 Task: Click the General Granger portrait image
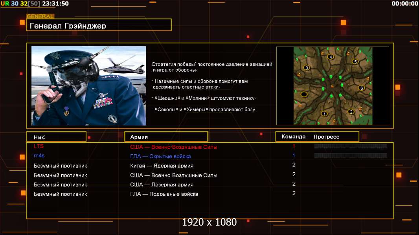coord(88,86)
